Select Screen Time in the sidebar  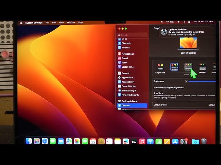[132, 67]
